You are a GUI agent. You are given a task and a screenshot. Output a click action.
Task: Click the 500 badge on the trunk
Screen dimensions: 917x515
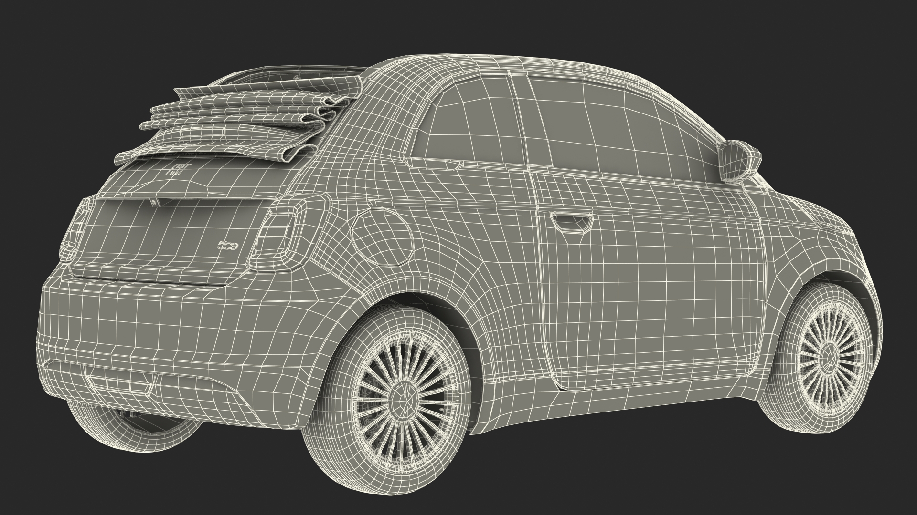(x=228, y=246)
